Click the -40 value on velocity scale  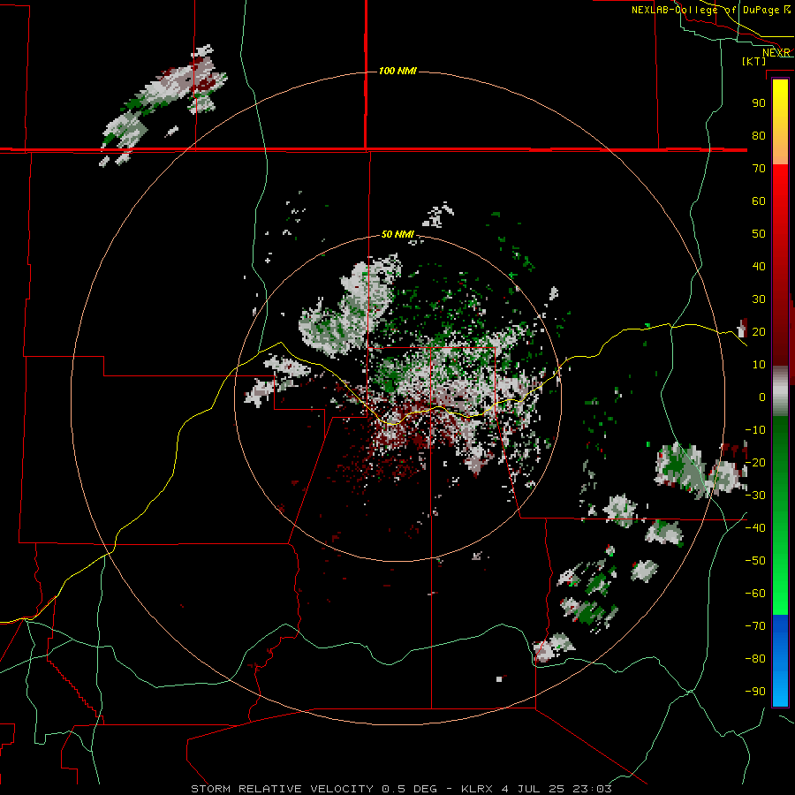(755, 528)
